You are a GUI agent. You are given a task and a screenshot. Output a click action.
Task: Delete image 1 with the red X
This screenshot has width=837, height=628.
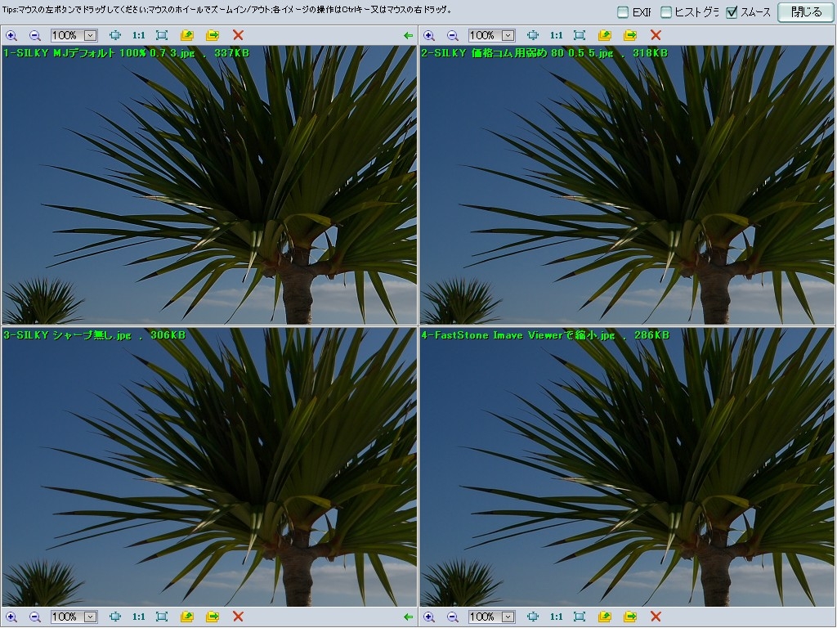click(238, 36)
